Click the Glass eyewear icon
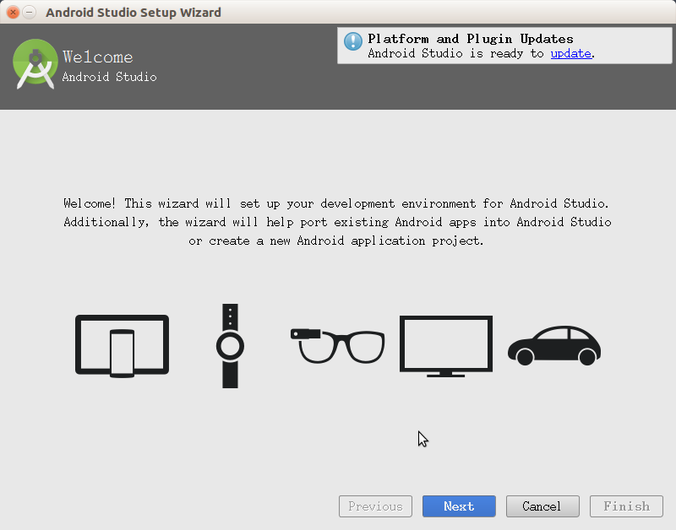Screen dimensions: 676x530 (x=337, y=346)
